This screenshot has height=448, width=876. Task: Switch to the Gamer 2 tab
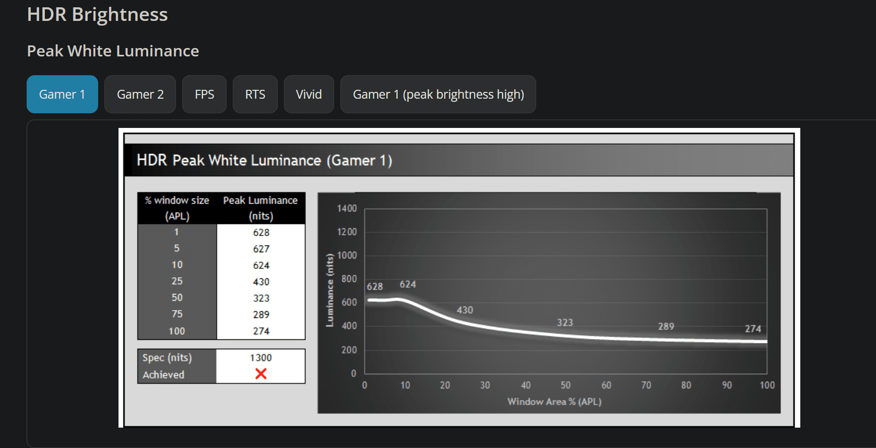tap(140, 95)
